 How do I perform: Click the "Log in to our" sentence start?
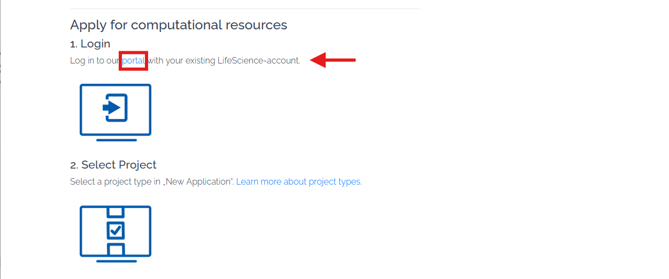tap(95, 60)
